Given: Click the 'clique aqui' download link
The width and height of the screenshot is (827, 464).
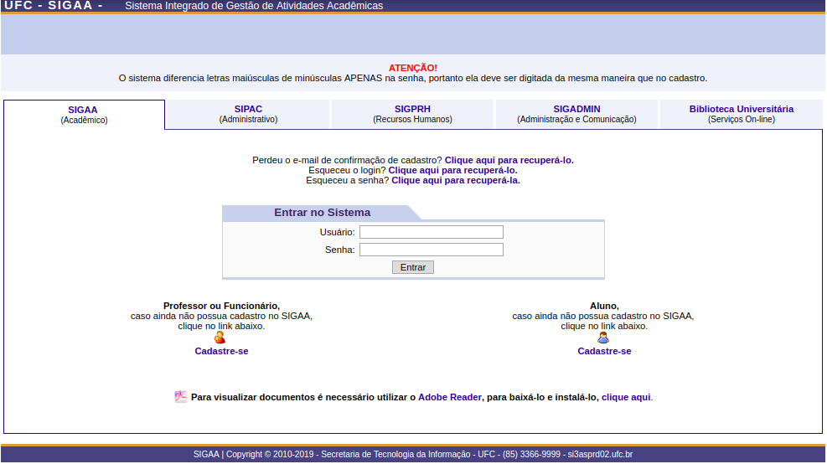Looking at the screenshot, I should click(626, 397).
